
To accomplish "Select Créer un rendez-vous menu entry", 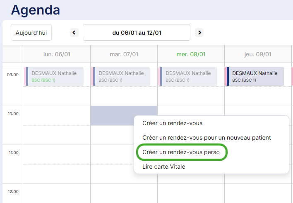I will (172, 123).
